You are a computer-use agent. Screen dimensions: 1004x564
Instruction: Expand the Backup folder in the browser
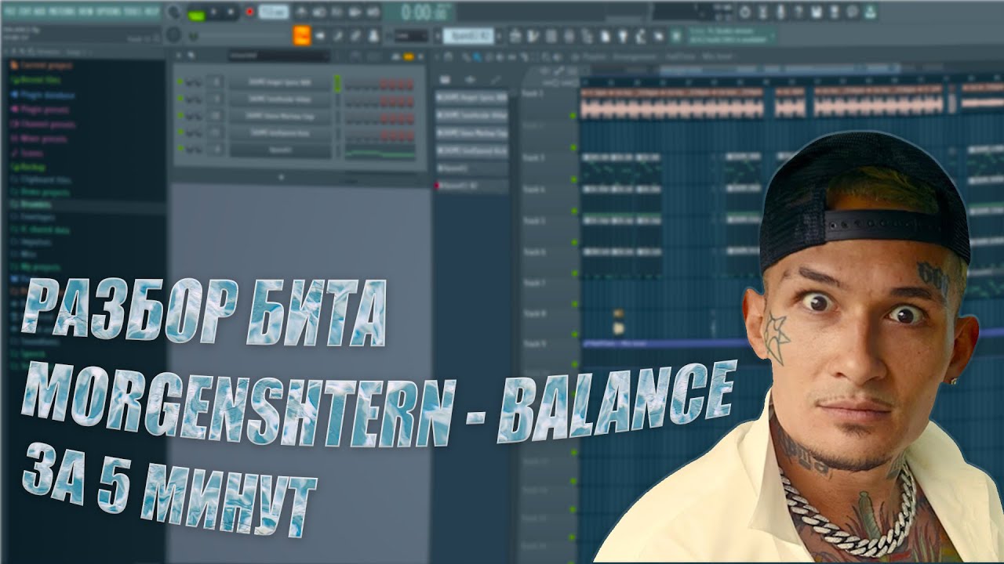click(27, 168)
